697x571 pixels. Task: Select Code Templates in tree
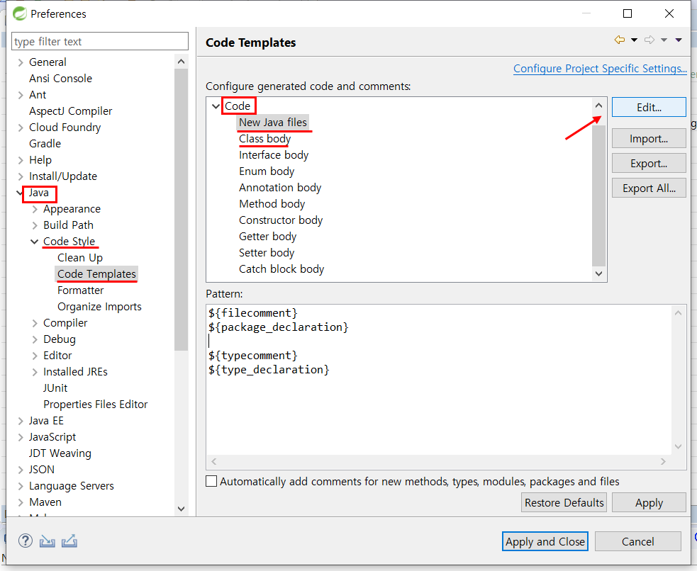pos(96,274)
